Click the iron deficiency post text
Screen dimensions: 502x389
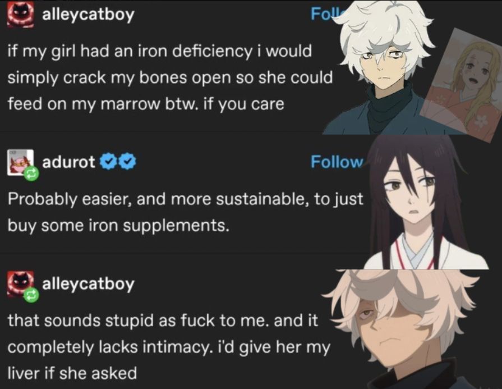170,77
